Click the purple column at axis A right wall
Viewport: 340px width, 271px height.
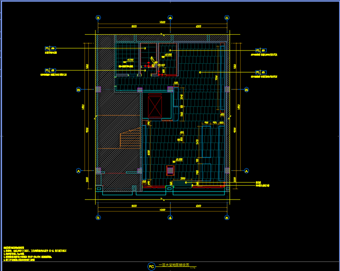227,170
